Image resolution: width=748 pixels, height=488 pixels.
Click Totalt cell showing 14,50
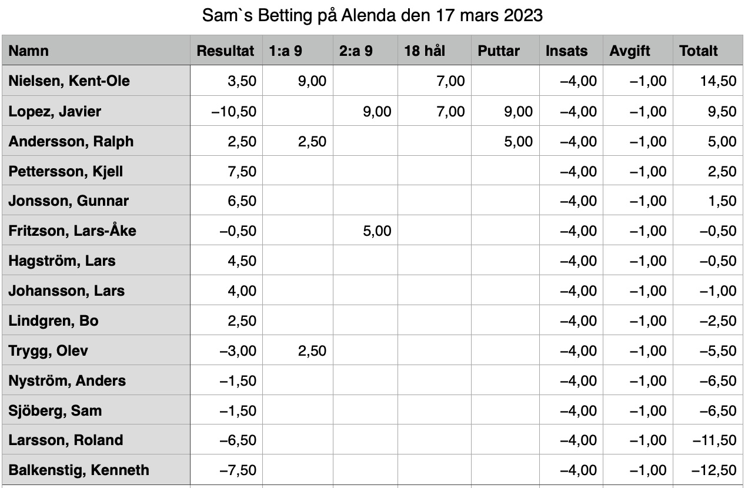(x=707, y=81)
